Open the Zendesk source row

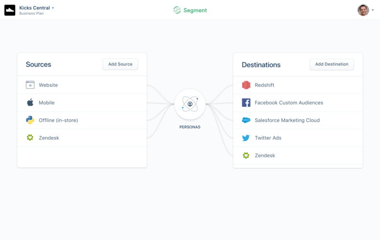pyautogui.click(x=82, y=138)
